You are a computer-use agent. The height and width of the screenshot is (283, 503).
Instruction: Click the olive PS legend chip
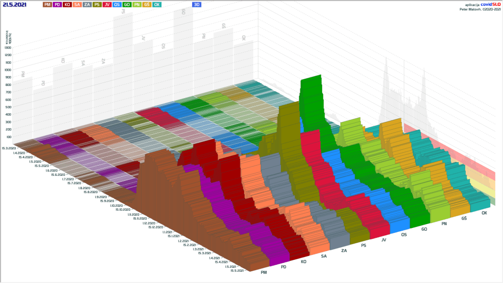click(97, 4)
